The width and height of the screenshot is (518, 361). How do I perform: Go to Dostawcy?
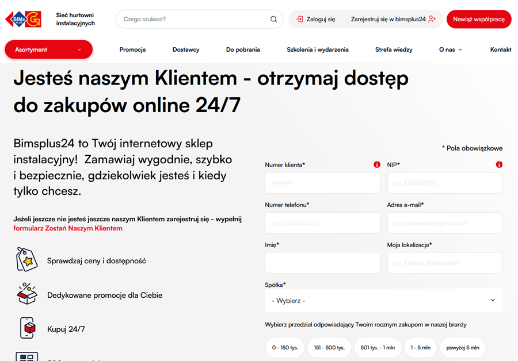tap(186, 49)
